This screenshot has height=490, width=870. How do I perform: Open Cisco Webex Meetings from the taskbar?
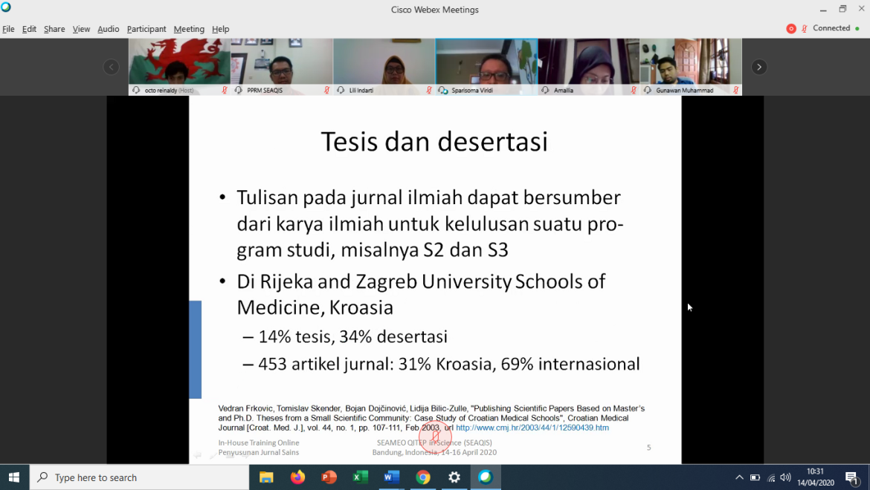tap(486, 477)
